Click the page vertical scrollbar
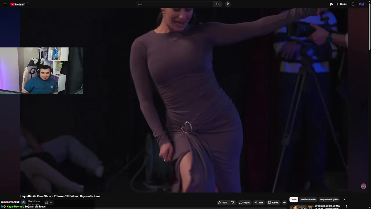 (369, 26)
